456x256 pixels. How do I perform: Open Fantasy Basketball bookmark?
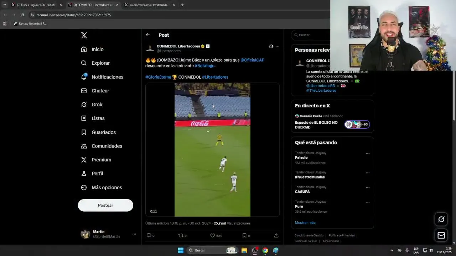30,24
